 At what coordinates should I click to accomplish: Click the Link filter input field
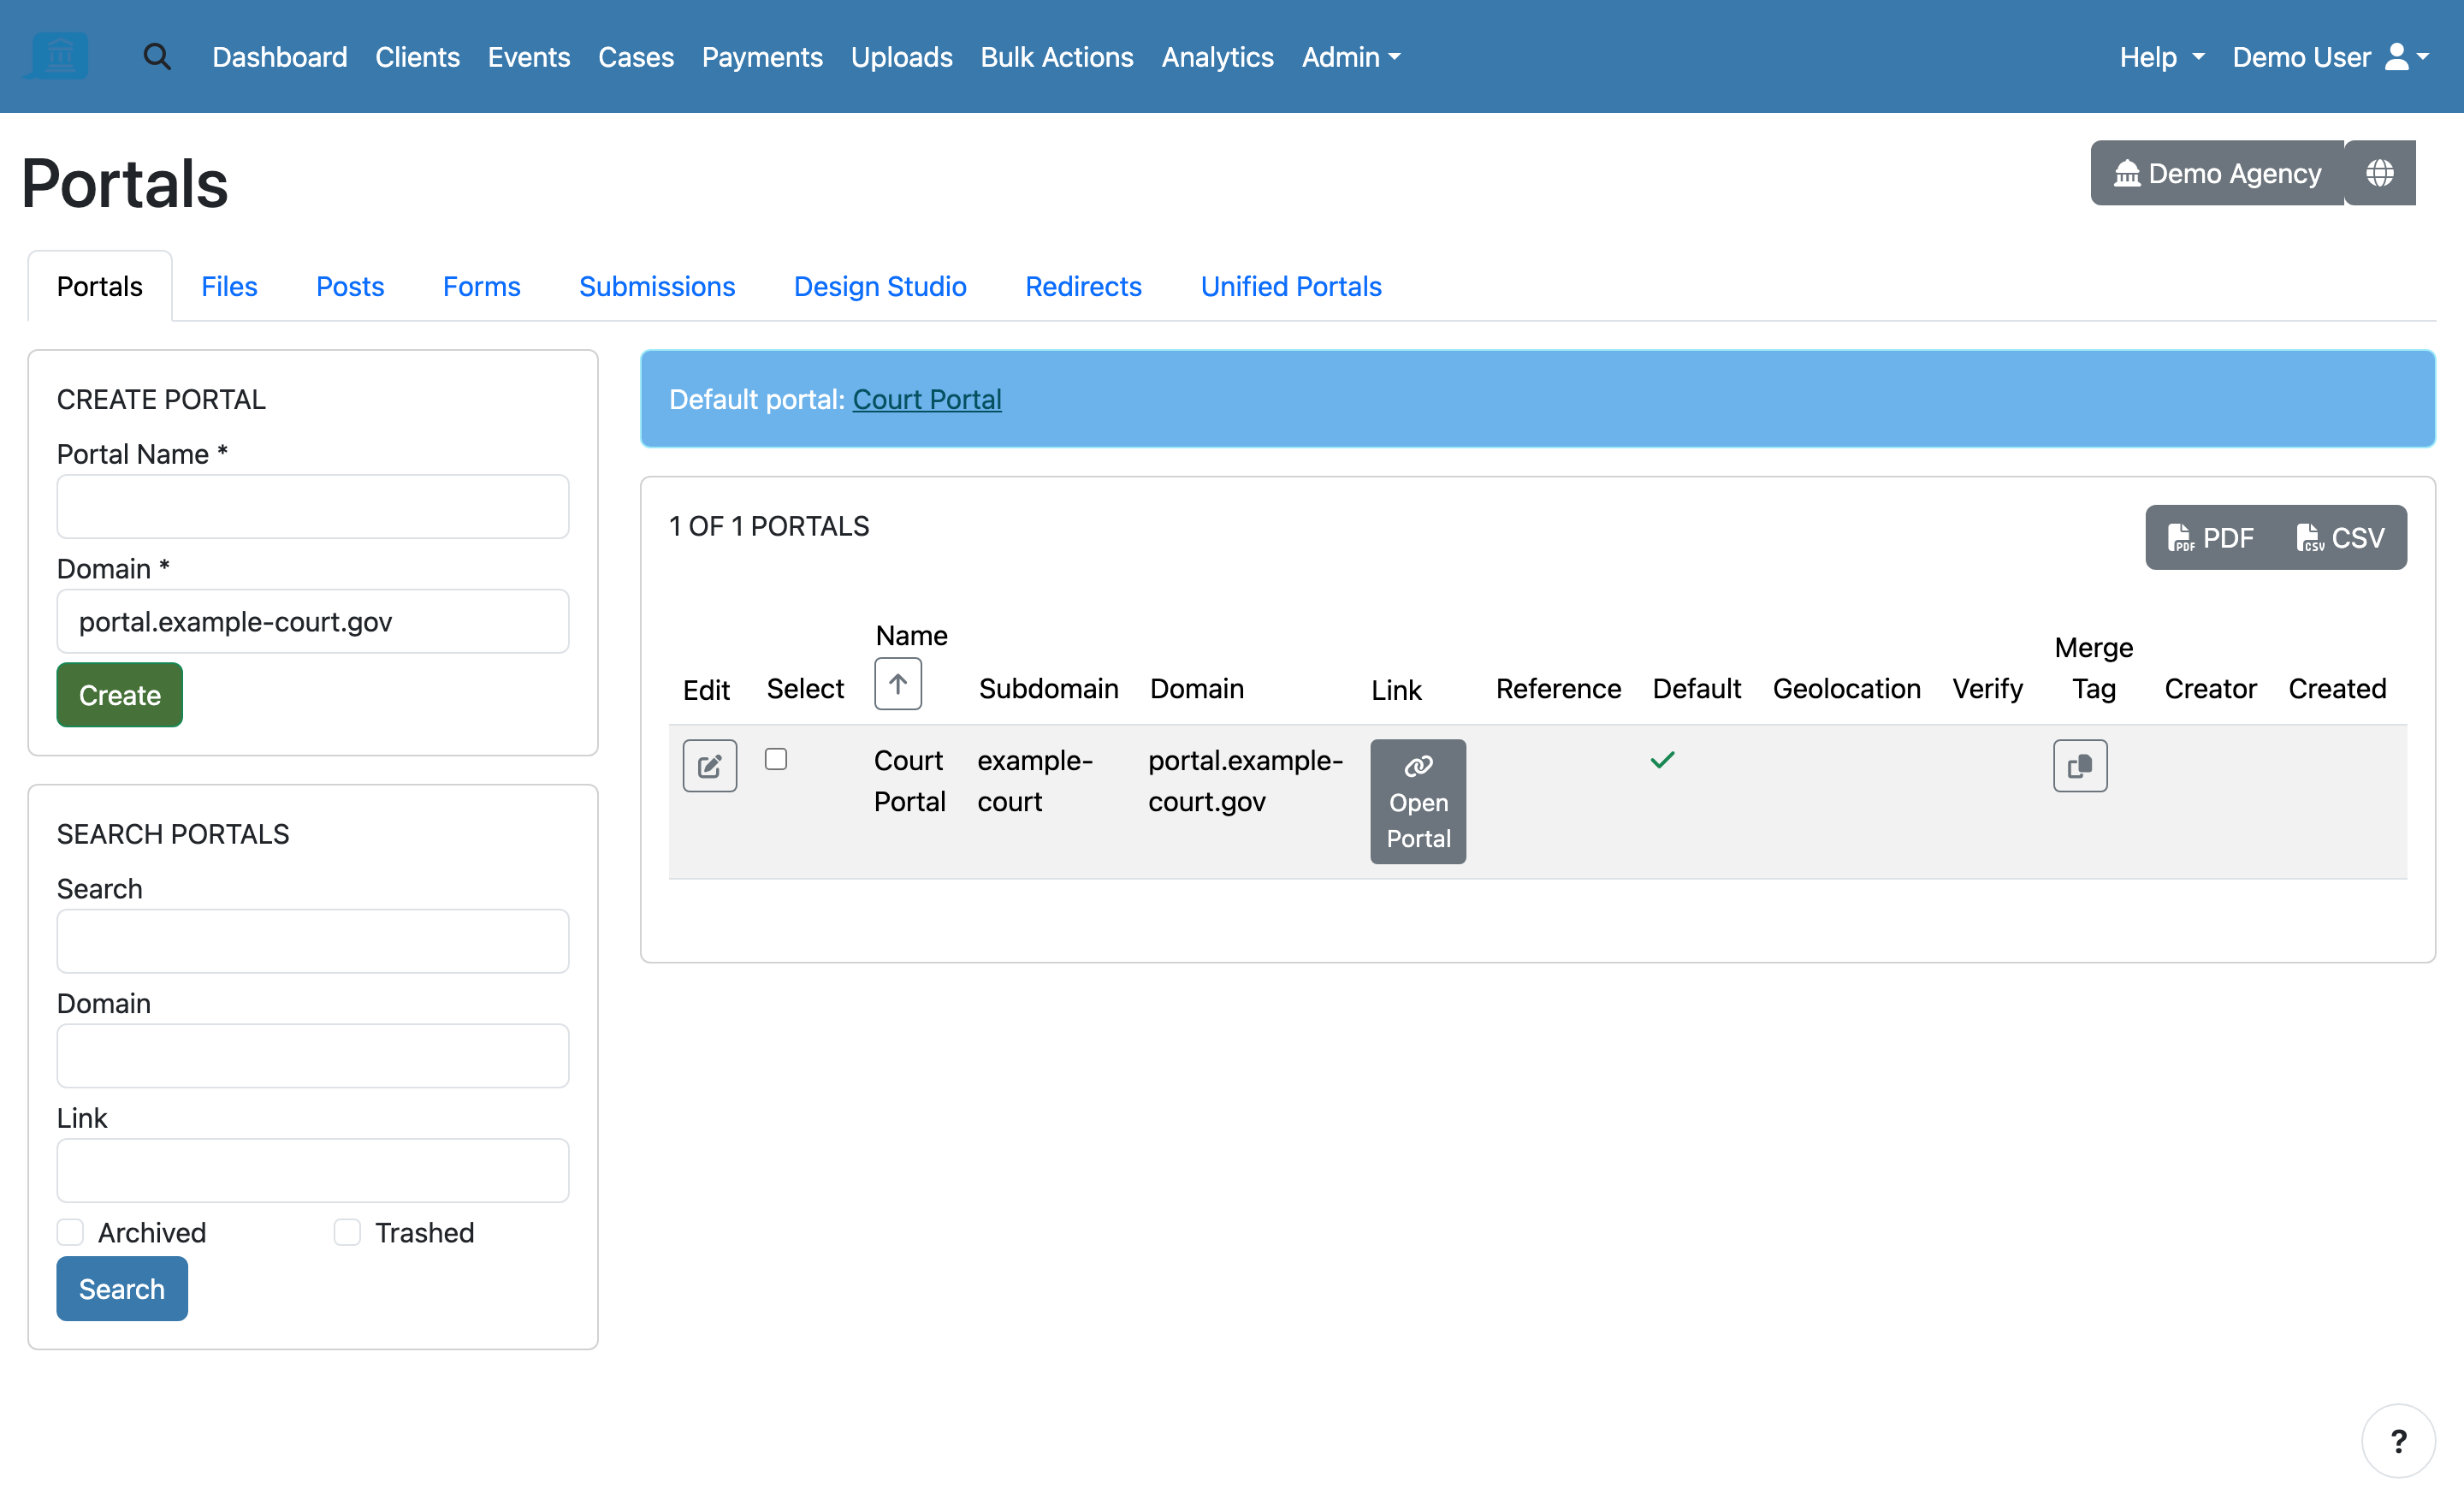click(x=313, y=1169)
